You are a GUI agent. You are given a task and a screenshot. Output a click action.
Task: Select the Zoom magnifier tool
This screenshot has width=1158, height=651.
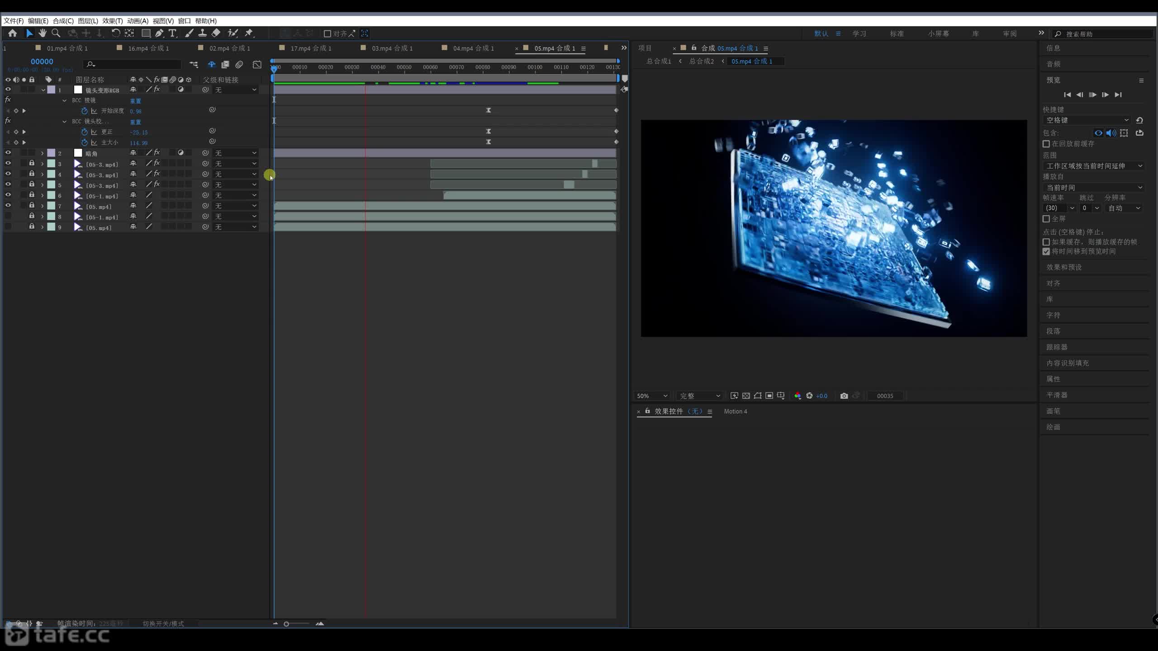pyautogui.click(x=56, y=33)
